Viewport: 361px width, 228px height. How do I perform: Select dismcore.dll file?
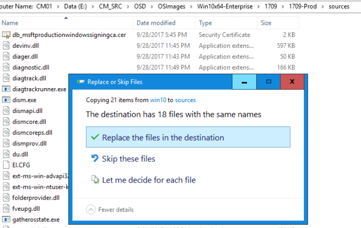(x=29, y=122)
